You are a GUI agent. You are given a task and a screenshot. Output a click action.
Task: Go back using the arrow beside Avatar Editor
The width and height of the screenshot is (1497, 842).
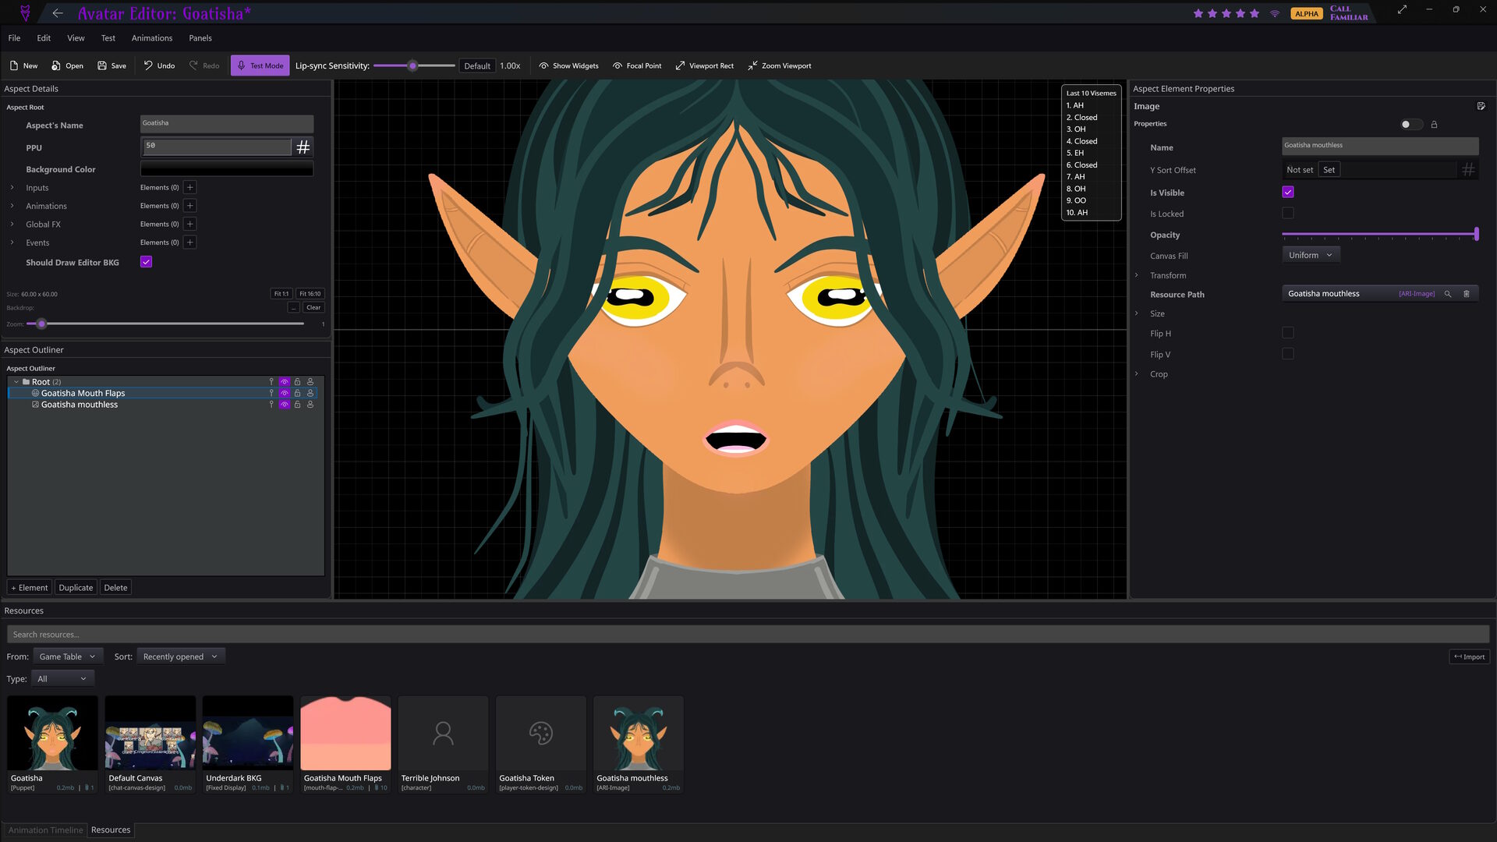[x=58, y=13]
